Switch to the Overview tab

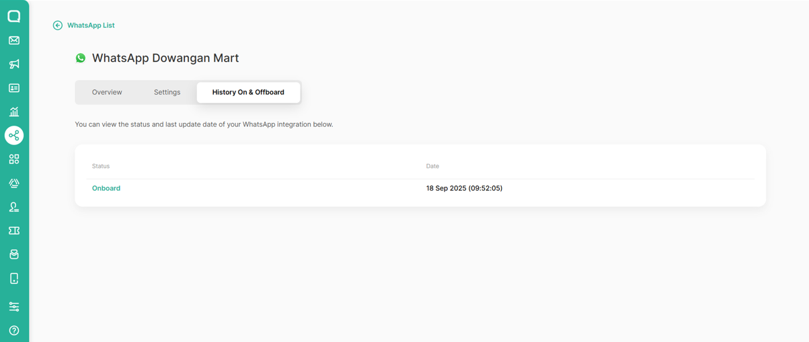click(107, 92)
